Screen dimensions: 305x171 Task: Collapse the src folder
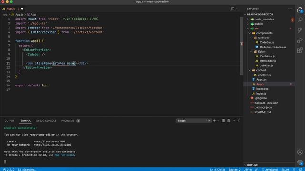[248, 28]
